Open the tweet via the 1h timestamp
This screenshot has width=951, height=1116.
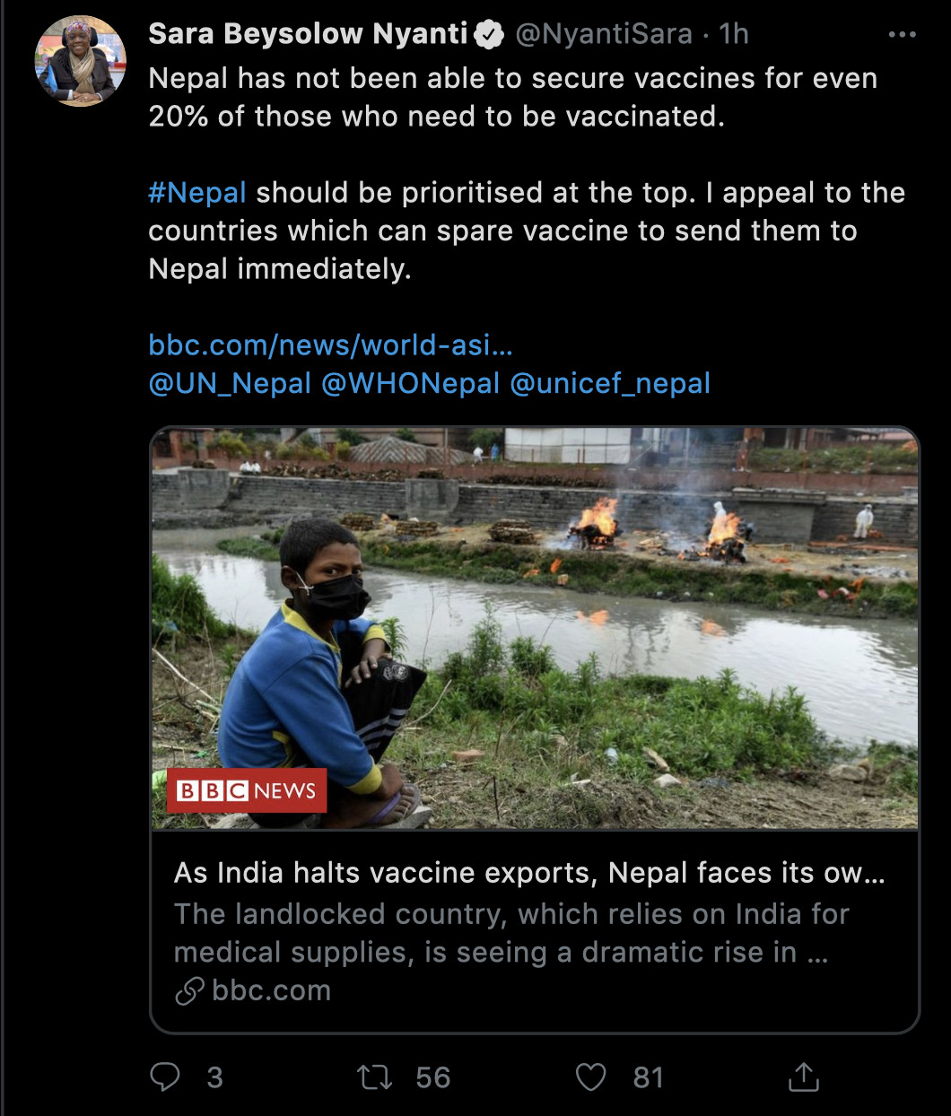tap(734, 34)
